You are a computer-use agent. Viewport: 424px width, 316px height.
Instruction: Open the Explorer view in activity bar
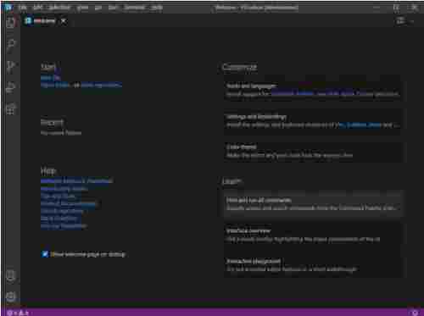[x=10, y=22]
